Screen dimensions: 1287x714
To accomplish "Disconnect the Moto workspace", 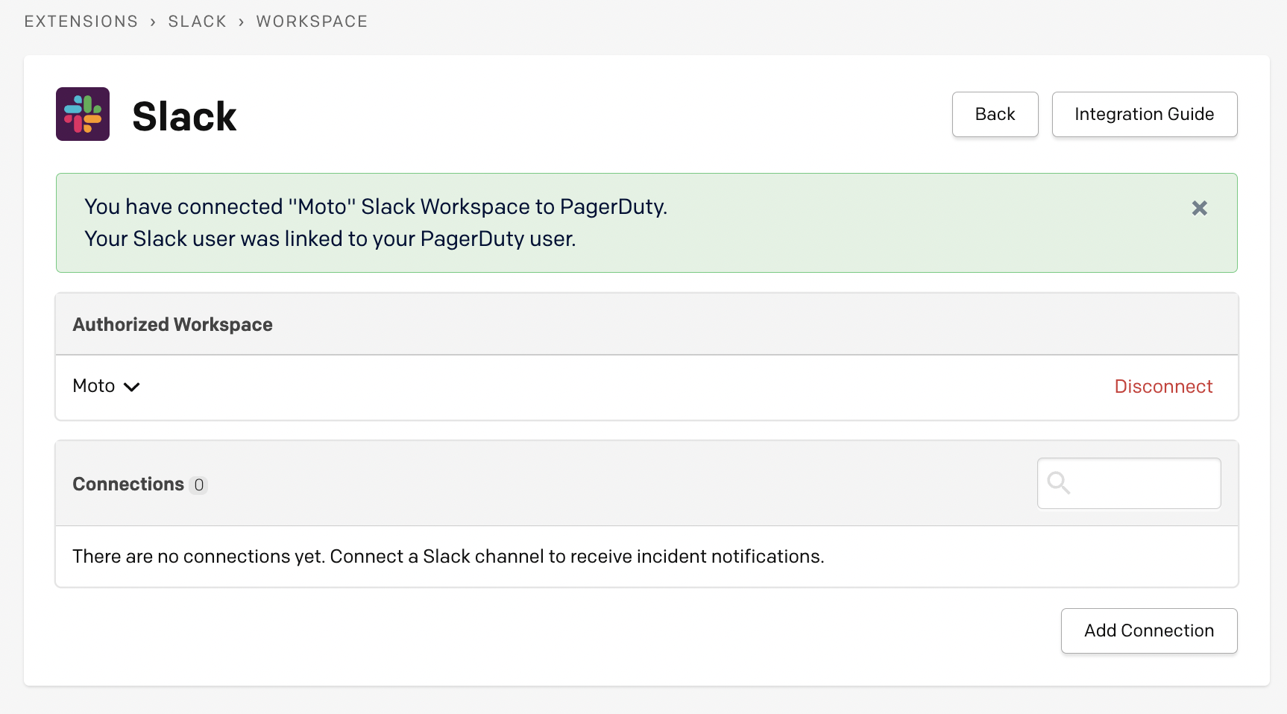I will click(1163, 386).
